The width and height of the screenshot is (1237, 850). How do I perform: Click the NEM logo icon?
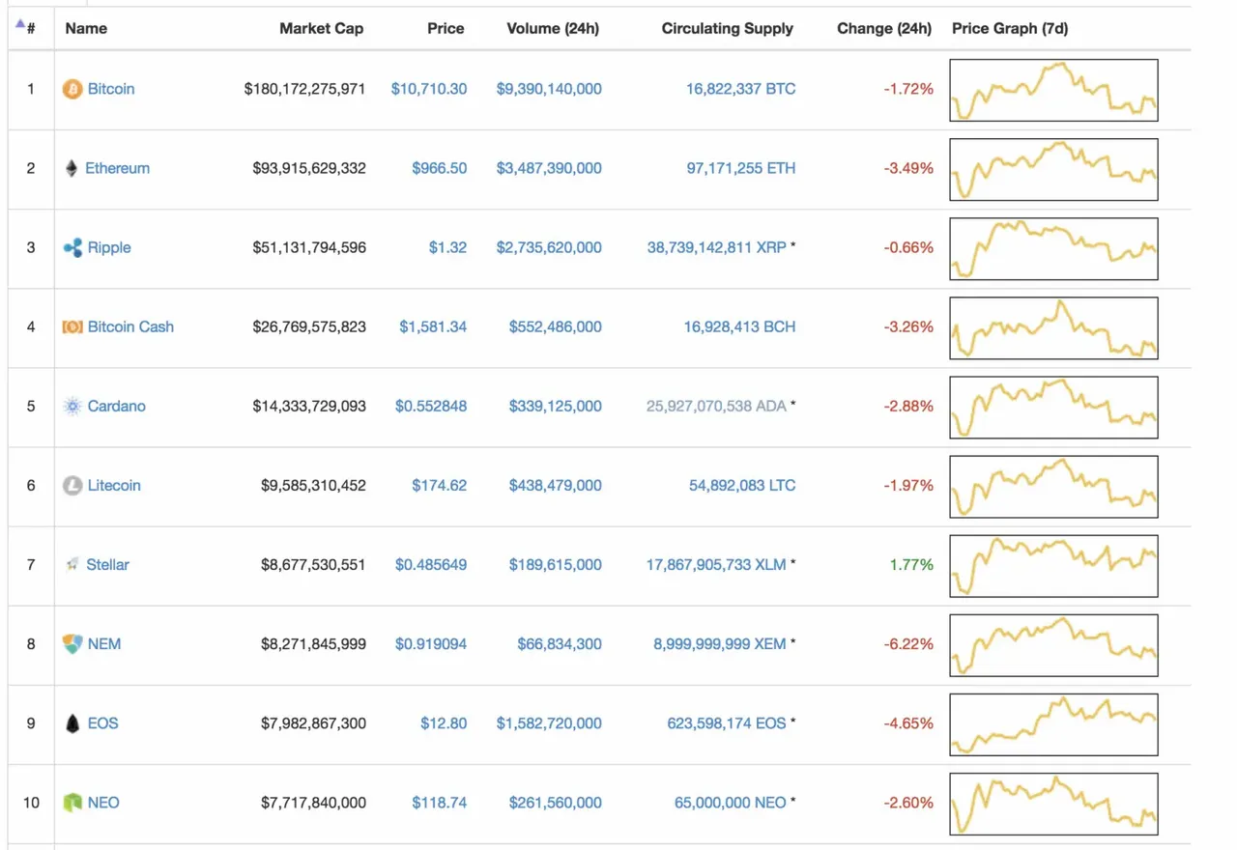[x=72, y=643]
